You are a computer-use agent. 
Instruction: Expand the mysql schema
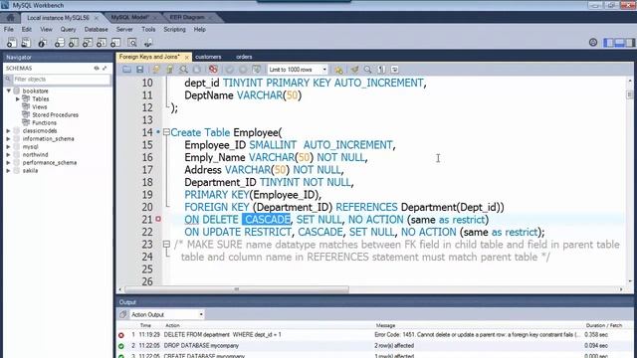(9, 146)
